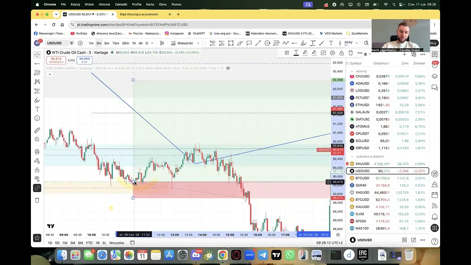The image size is (471, 265).
Task: Select the 1h timeframe
Action: click(134, 43)
